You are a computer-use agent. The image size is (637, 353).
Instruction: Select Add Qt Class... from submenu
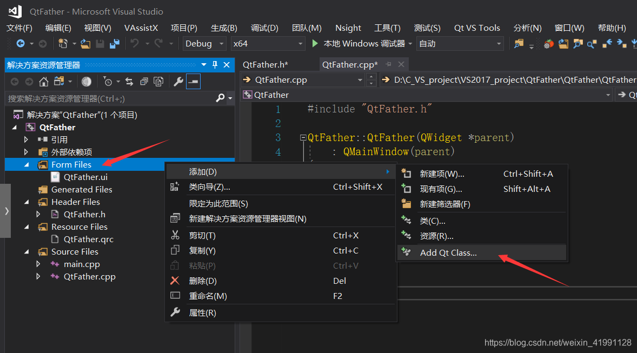[481, 252]
